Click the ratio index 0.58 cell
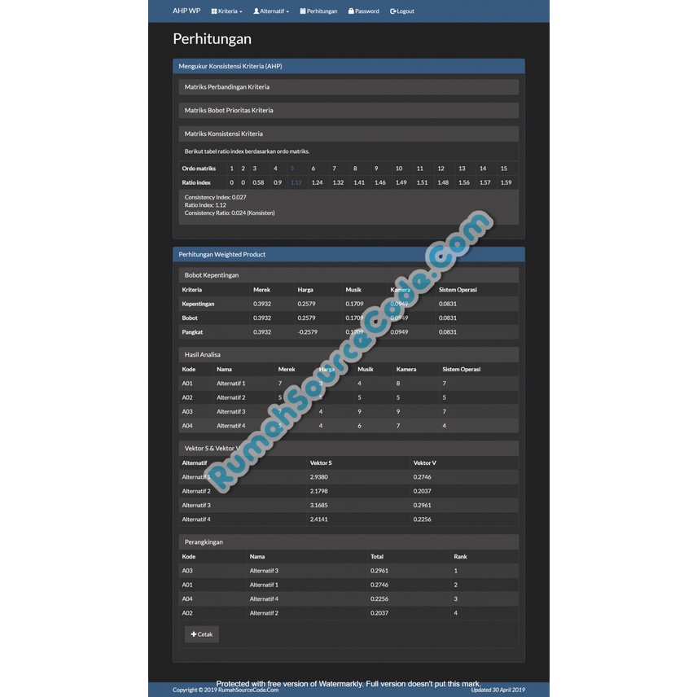 click(258, 182)
